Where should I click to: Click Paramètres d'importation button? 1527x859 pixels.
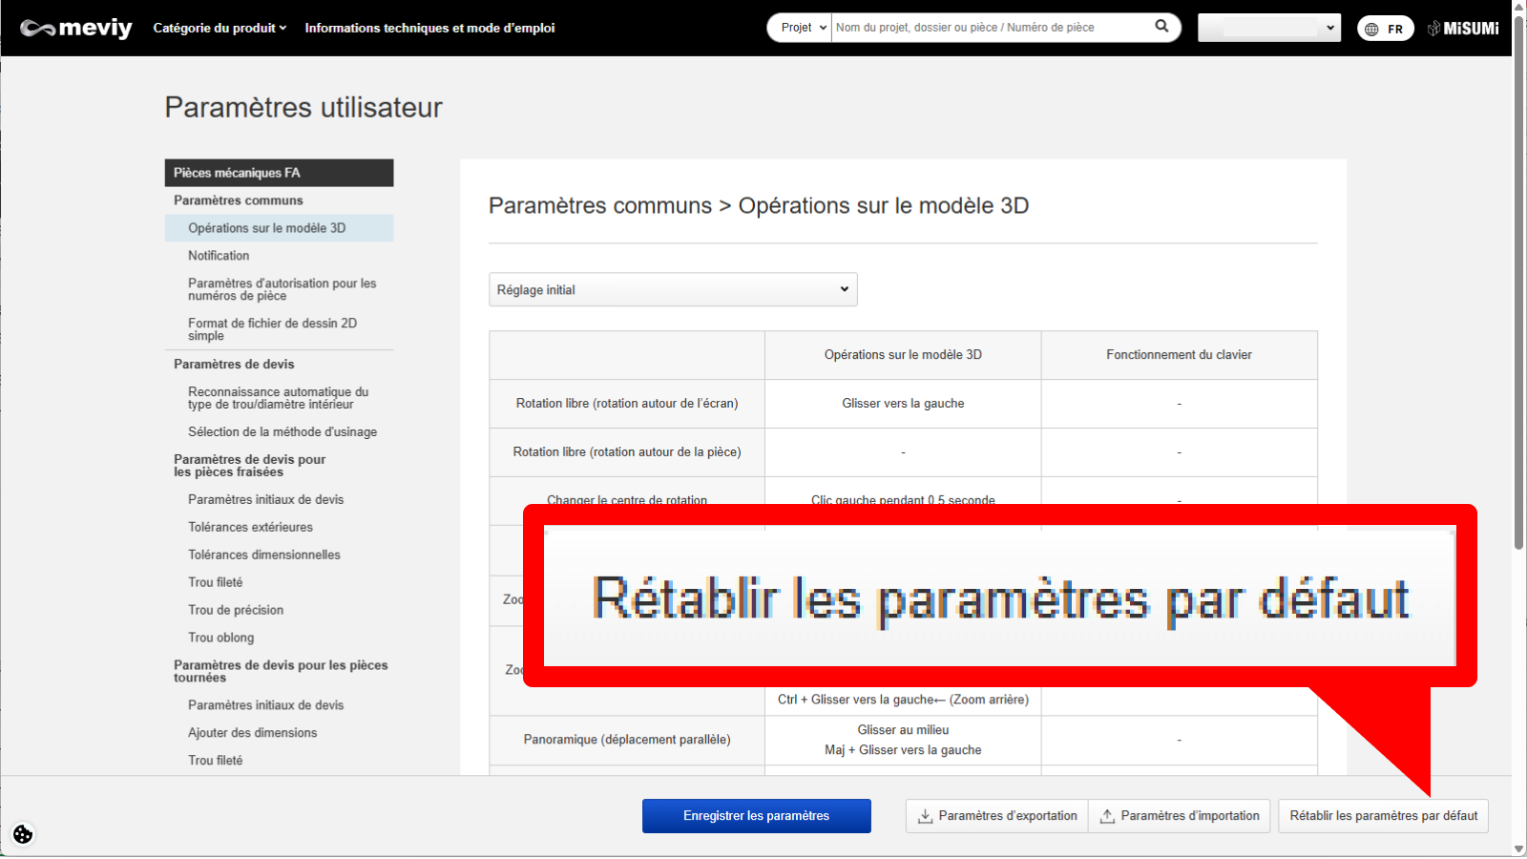(x=1180, y=816)
